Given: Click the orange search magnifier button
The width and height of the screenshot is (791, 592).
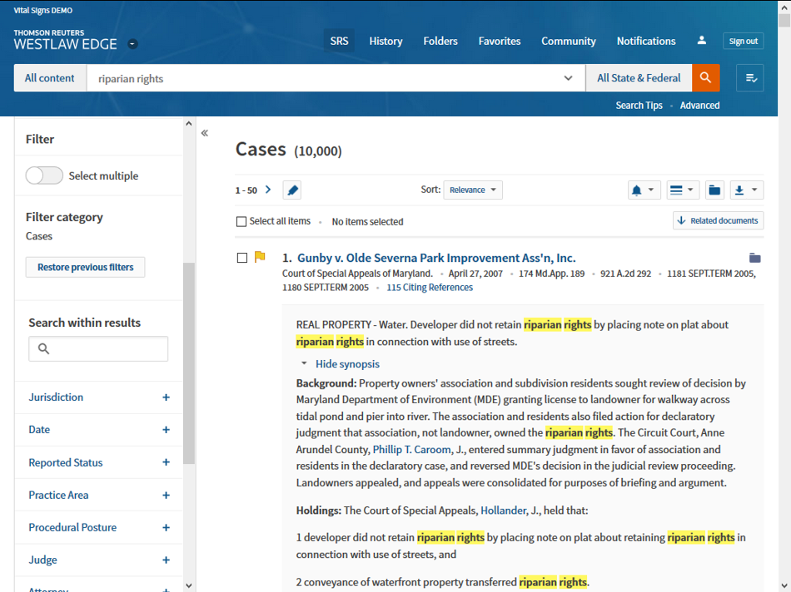Looking at the screenshot, I should tap(705, 78).
